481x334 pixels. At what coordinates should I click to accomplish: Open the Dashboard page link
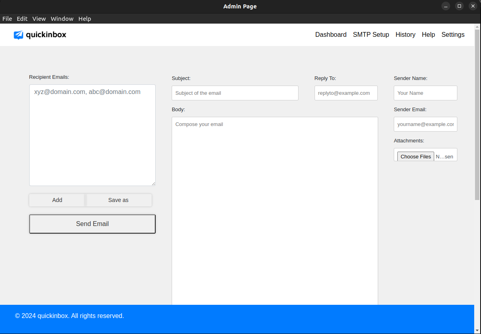(331, 35)
